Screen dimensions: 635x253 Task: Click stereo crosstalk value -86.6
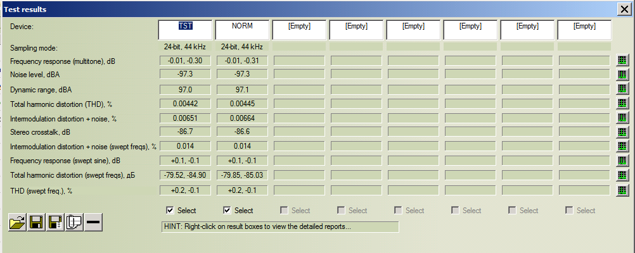[x=242, y=132]
